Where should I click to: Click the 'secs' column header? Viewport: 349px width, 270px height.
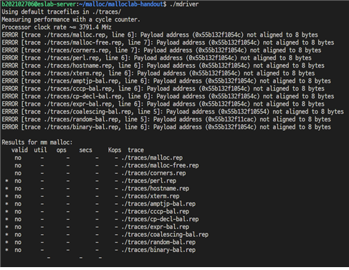pyautogui.click(x=85, y=150)
